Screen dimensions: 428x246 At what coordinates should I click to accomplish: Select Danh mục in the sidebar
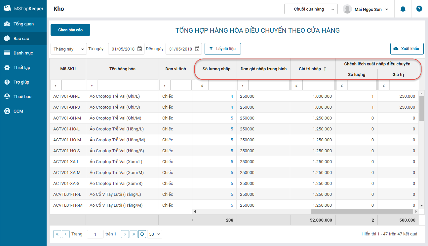pos(23,53)
